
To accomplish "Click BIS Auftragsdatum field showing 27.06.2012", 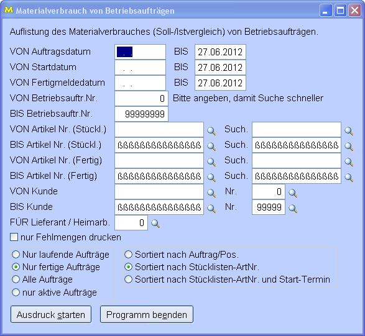I will tap(220, 52).
